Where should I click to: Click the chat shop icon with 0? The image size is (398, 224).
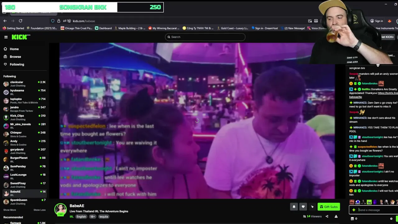tap(354, 219)
